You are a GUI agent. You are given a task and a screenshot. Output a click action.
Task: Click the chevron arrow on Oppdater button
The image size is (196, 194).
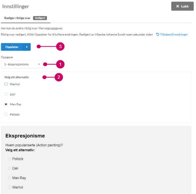point(27,47)
